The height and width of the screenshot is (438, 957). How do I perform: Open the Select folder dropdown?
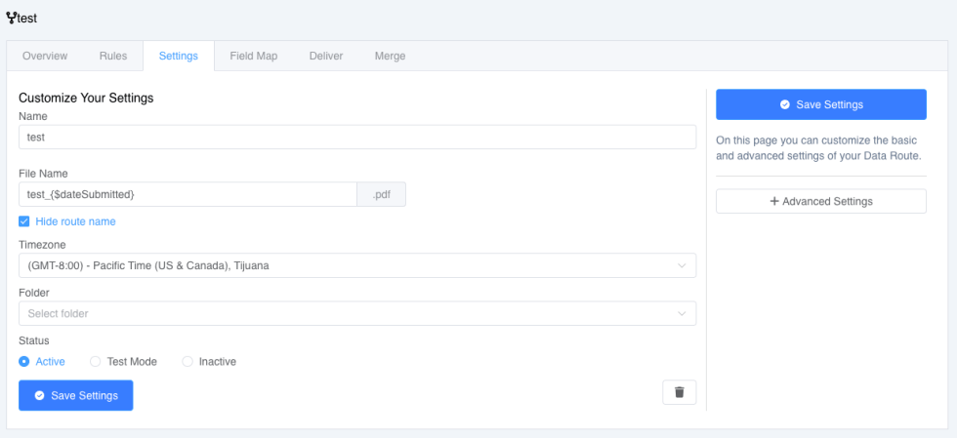(x=357, y=313)
